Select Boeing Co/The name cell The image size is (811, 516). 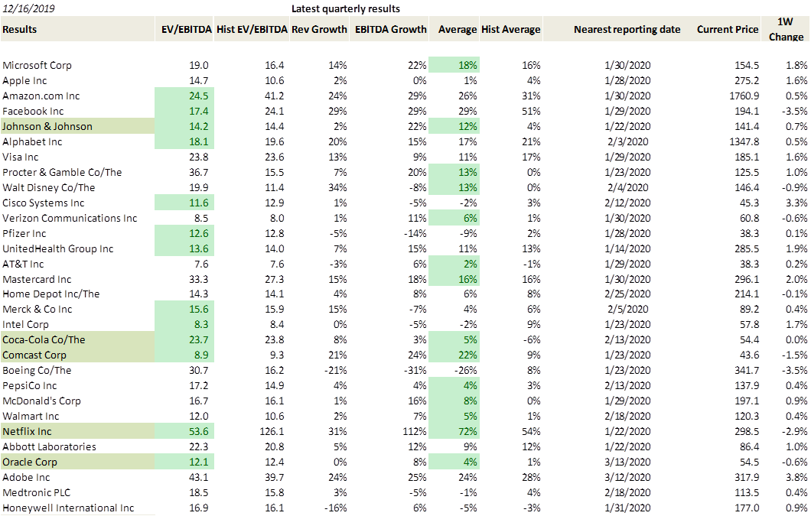37,370
